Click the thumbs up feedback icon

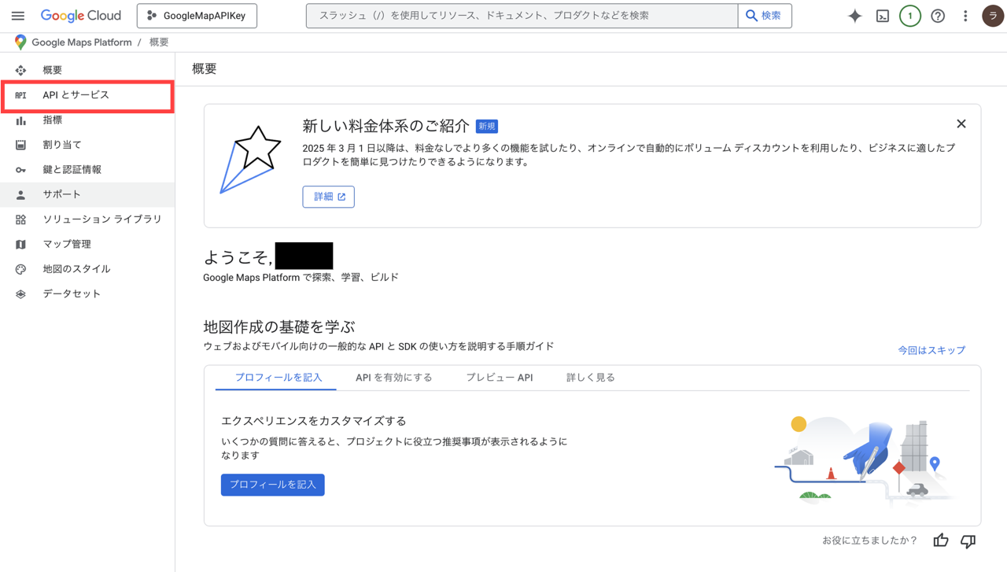(x=941, y=541)
